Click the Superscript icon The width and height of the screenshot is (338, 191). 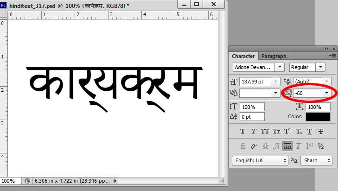point(287,132)
